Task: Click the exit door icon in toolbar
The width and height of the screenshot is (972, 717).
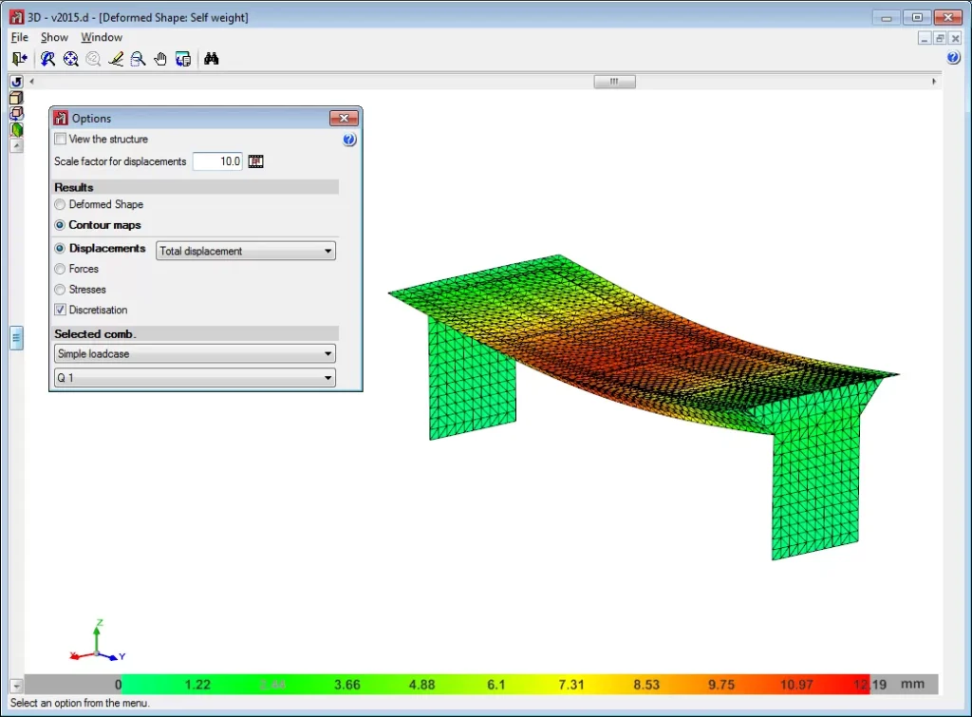Action: pyautogui.click(x=19, y=59)
